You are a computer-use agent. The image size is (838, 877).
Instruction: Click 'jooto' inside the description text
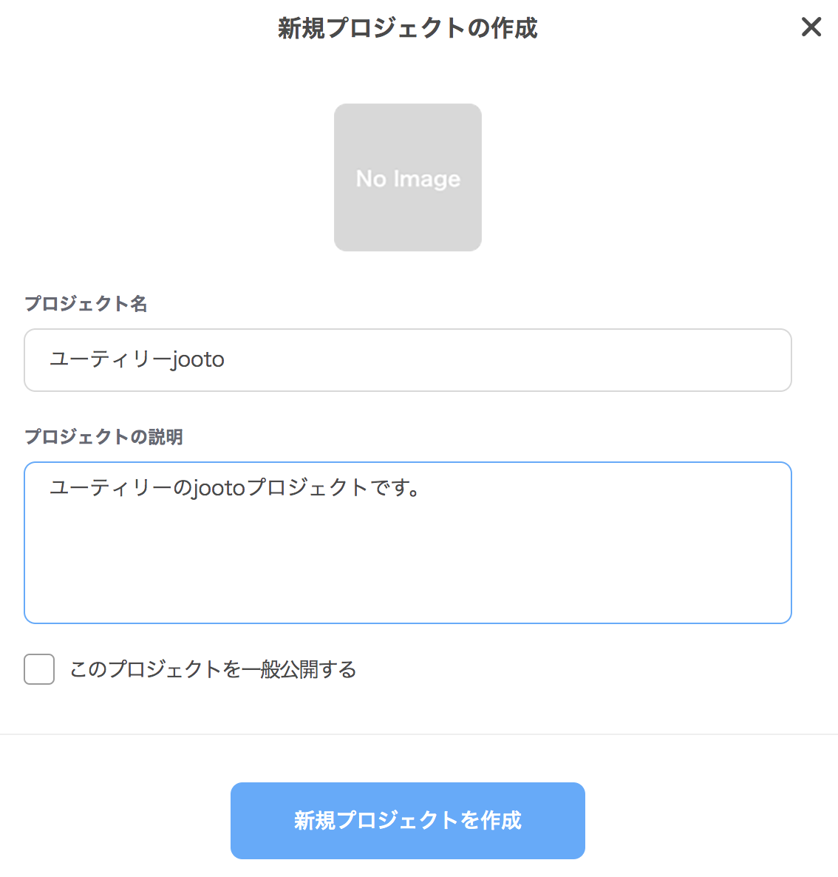(x=219, y=488)
